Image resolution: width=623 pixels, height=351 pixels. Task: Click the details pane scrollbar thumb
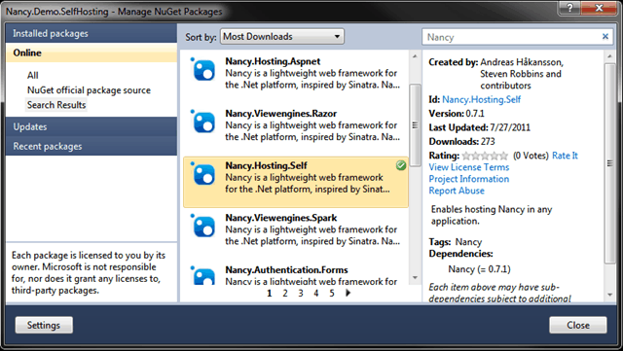click(x=610, y=162)
